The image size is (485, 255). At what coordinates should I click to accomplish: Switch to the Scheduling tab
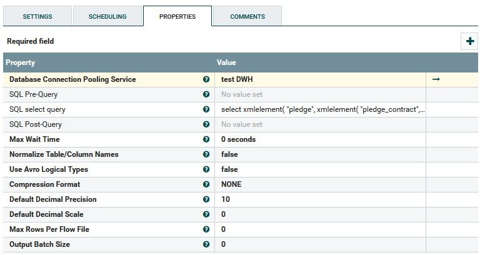click(x=107, y=16)
